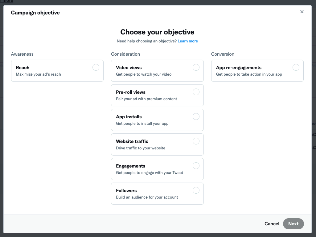This screenshot has height=237, width=316.
Task: Click the Website traffic card title
Action: [132, 141]
